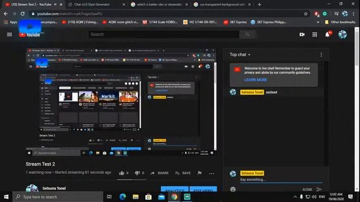Open File Explorer from the taskbar

pyautogui.click(x=136, y=197)
